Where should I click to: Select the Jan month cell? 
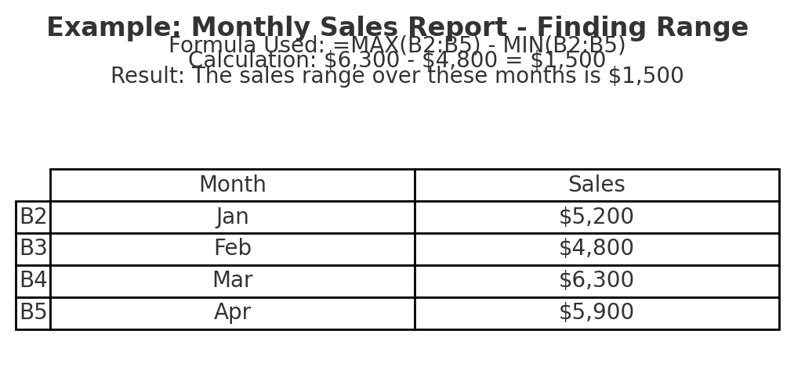pyautogui.click(x=233, y=217)
